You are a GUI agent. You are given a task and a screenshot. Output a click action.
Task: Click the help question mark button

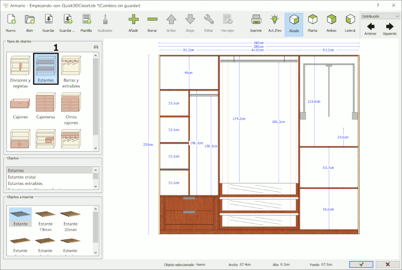point(377,5)
